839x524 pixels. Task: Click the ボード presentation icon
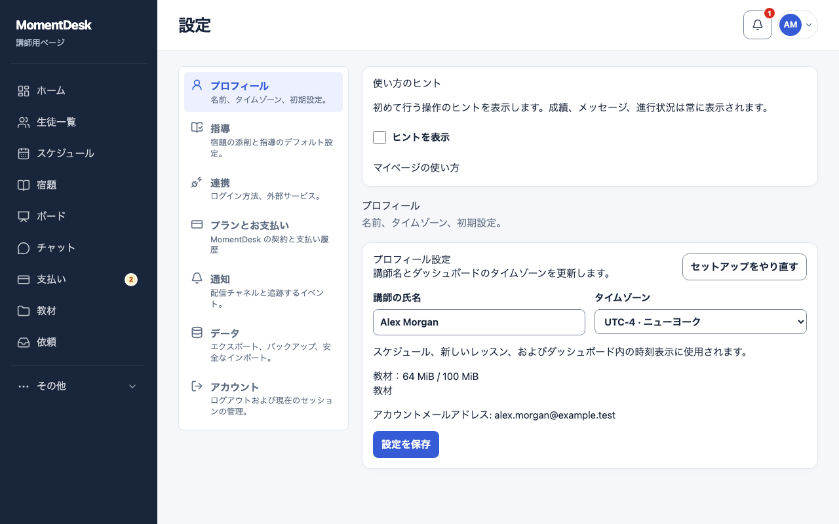(24, 217)
